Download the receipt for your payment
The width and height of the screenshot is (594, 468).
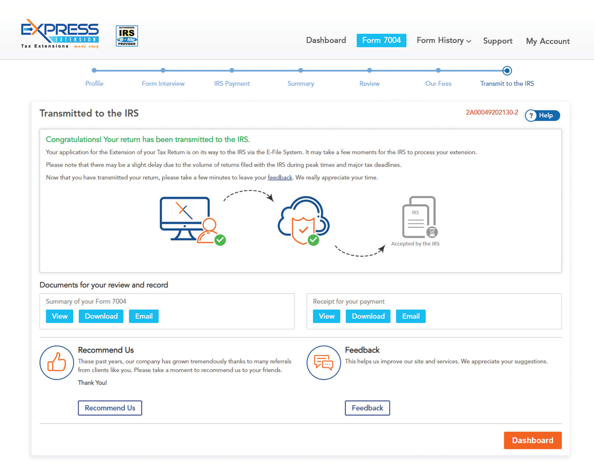[368, 316]
